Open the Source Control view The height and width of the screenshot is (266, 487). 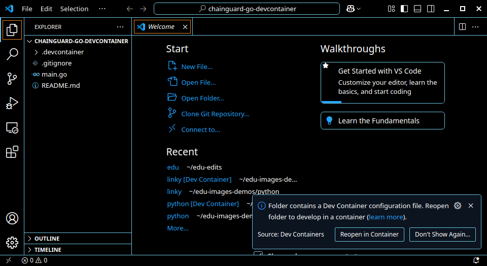pyautogui.click(x=12, y=78)
